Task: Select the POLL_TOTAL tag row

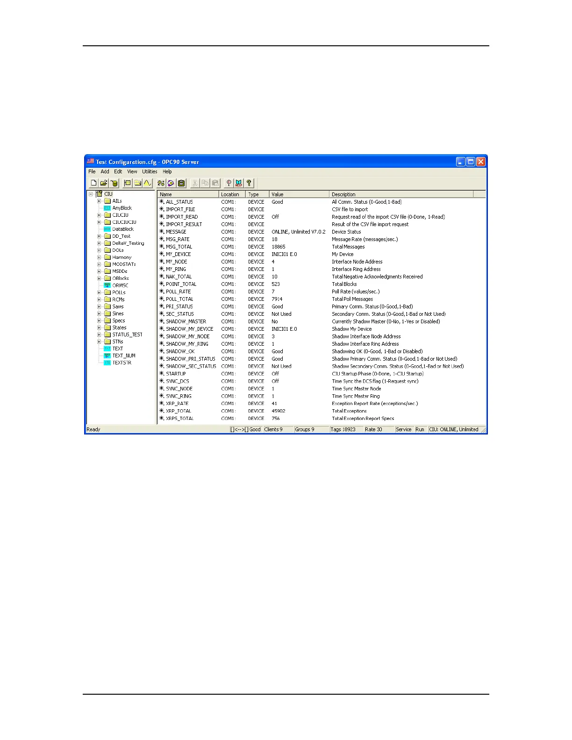Action: click(x=322, y=299)
